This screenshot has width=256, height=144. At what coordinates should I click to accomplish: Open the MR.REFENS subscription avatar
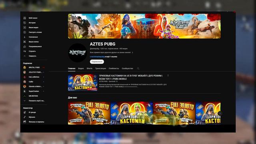pos(25,96)
